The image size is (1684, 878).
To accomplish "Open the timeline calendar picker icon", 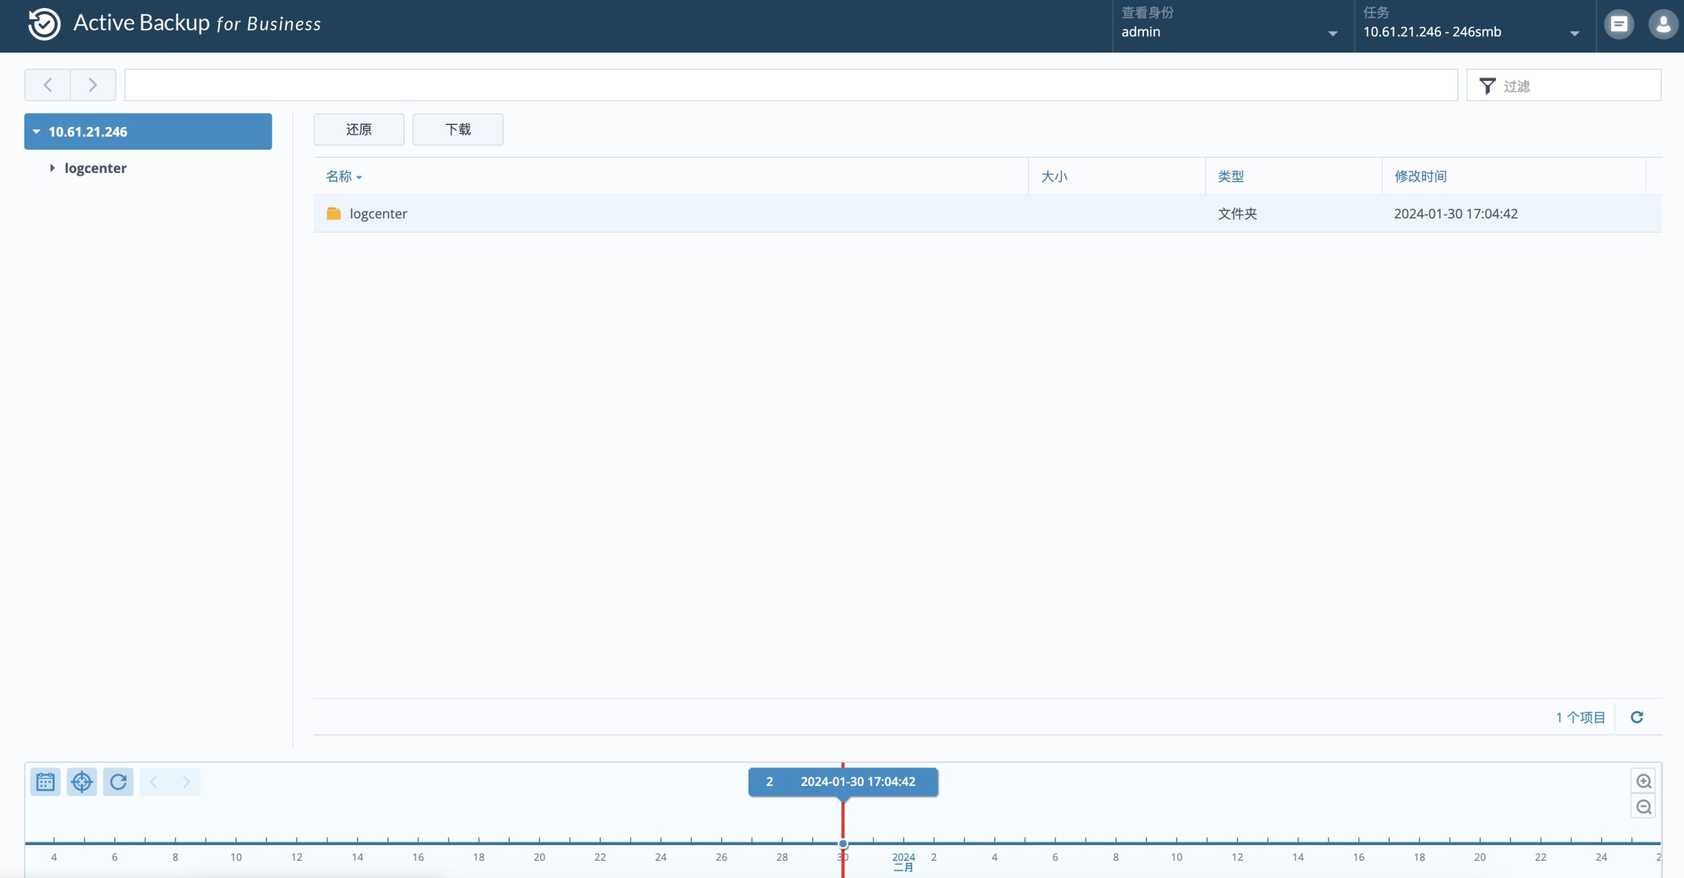I will [45, 782].
